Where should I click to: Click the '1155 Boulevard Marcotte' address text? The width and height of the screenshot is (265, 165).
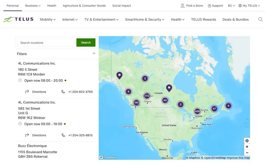click(x=37, y=152)
